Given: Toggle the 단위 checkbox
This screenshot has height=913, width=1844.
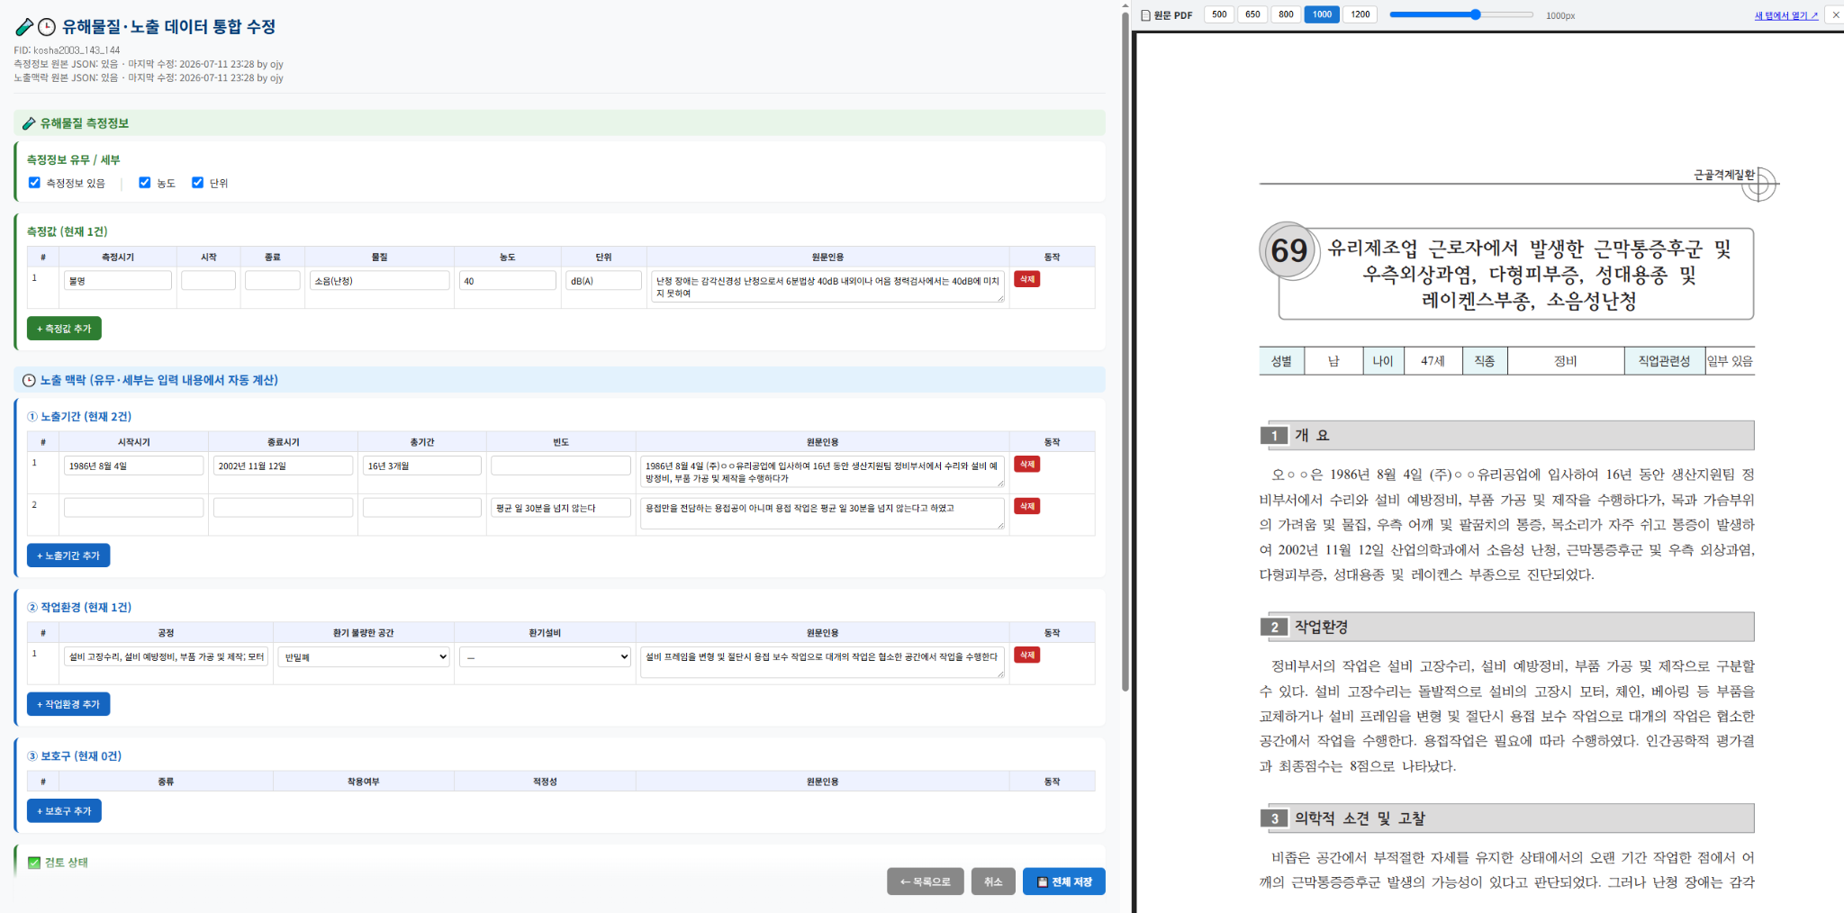Looking at the screenshot, I should point(197,183).
